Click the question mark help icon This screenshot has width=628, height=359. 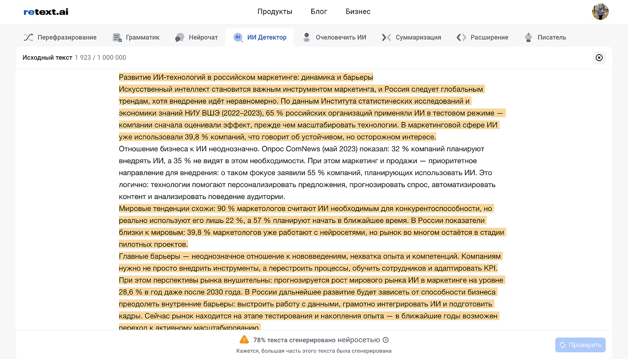(385, 340)
